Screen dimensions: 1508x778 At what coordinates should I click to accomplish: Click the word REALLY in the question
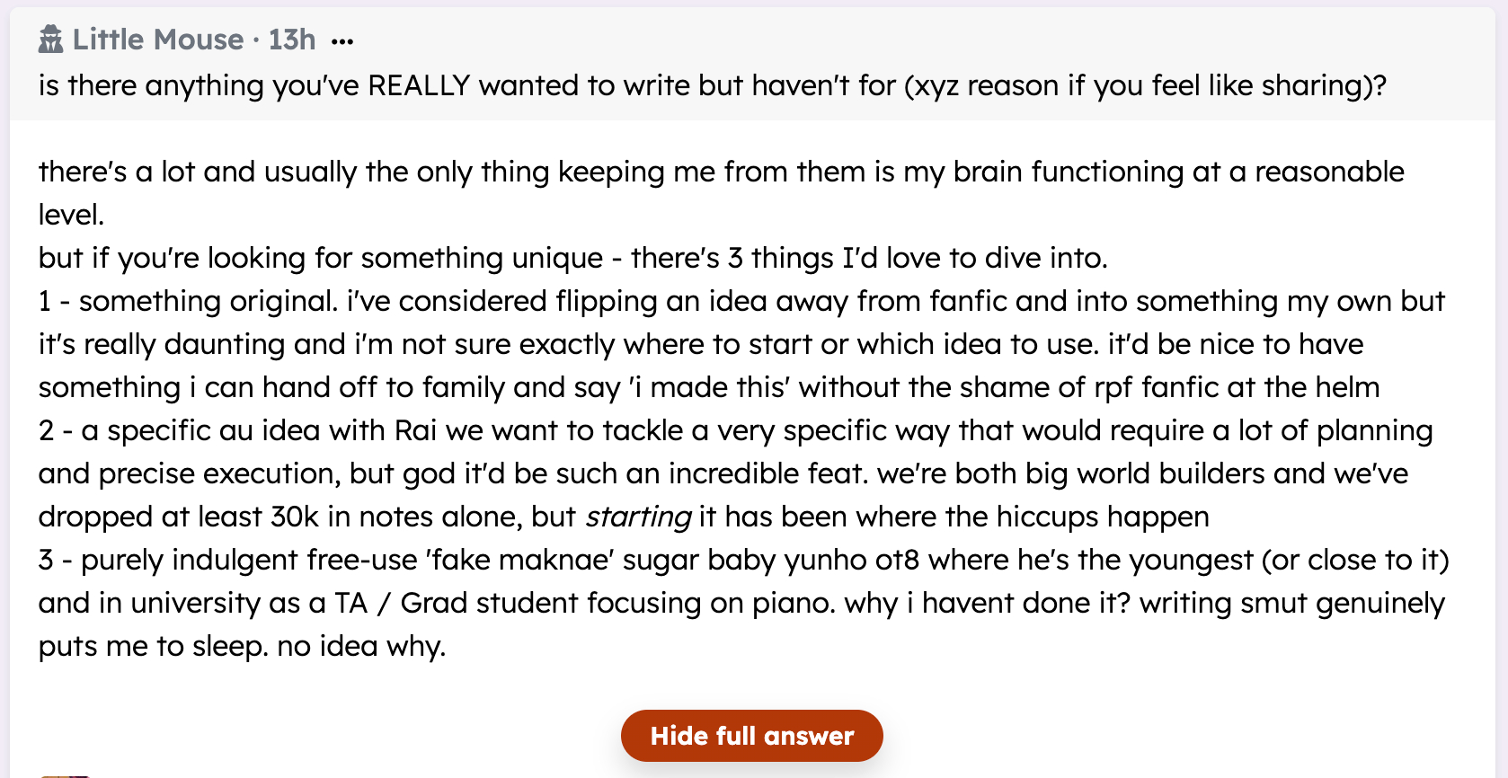point(419,85)
